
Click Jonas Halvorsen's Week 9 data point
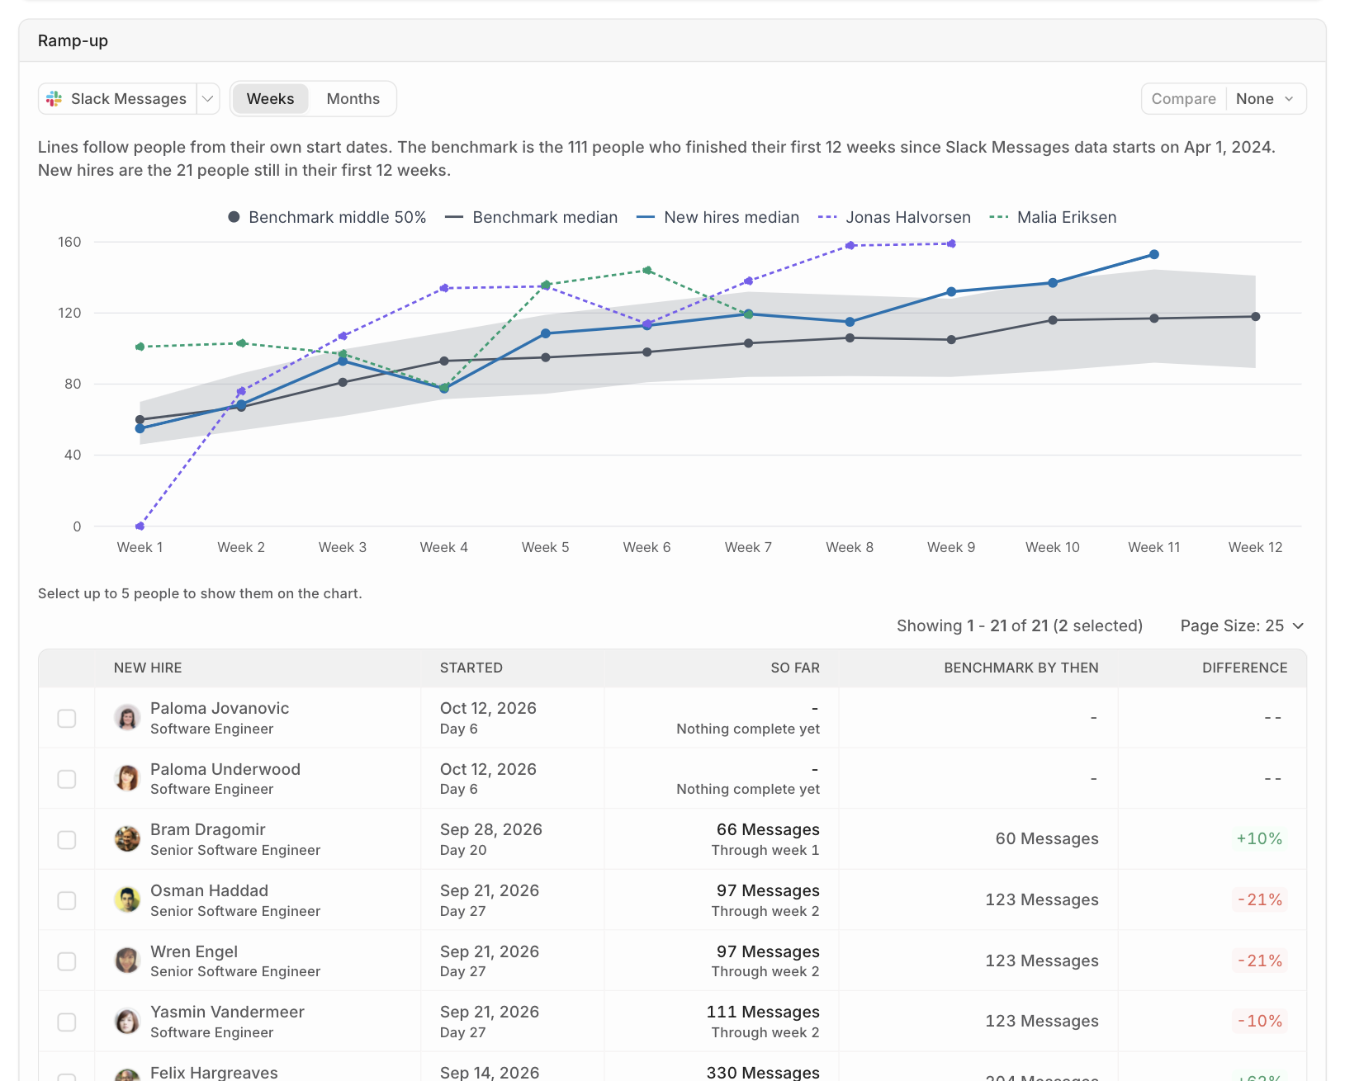pyautogui.click(x=951, y=244)
